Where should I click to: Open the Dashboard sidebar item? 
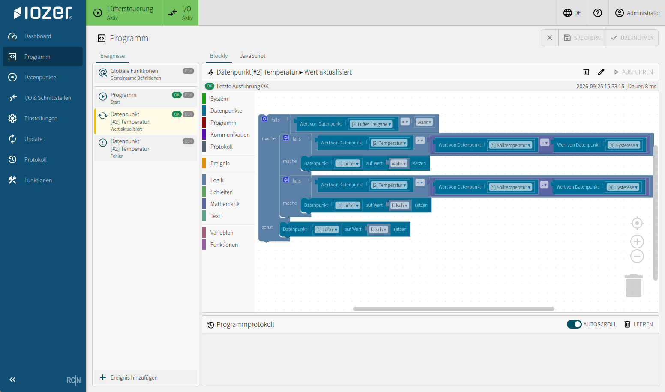(43, 36)
